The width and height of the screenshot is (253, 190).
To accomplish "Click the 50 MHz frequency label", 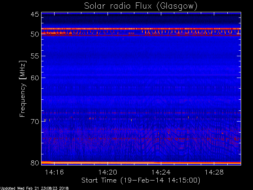I will pos(35,34).
